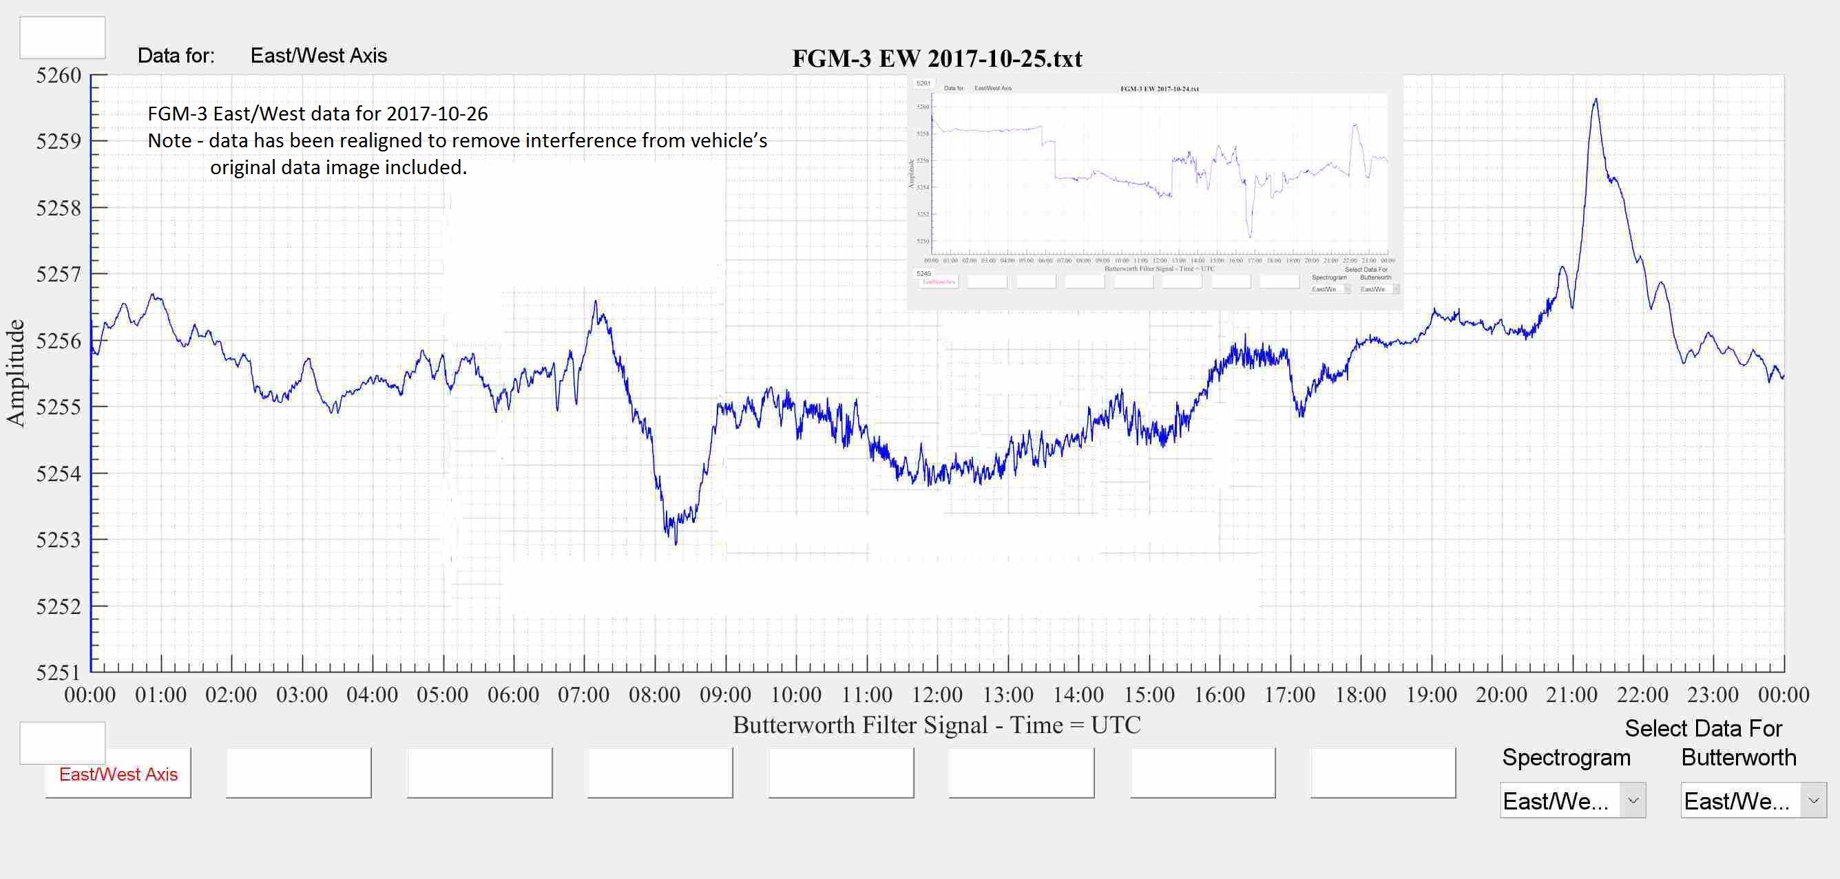The width and height of the screenshot is (1840, 879).
Task: Click the 12:00 time axis label
Action: [x=937, y=695]
